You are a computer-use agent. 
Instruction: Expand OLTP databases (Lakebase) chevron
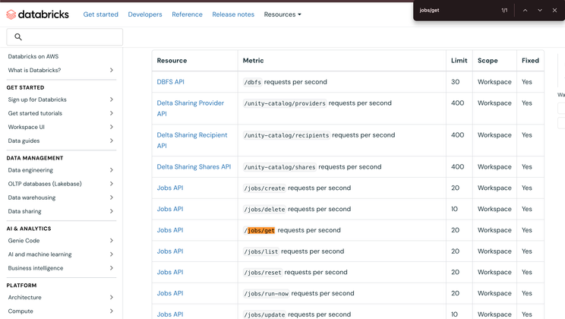pos(112,184)
